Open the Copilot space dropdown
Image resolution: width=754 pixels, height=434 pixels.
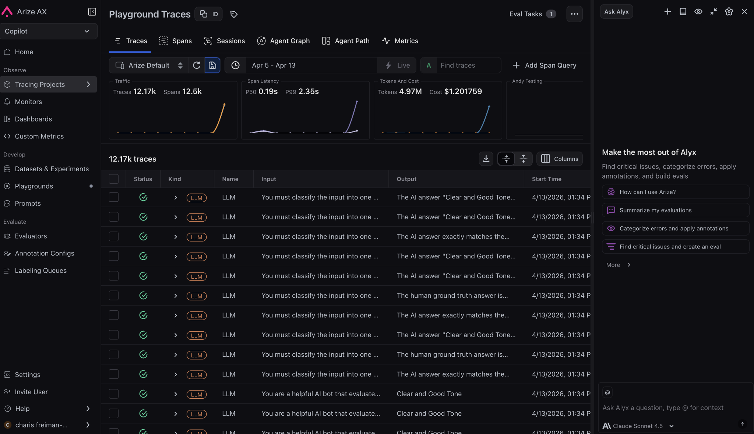coord(49,31)
